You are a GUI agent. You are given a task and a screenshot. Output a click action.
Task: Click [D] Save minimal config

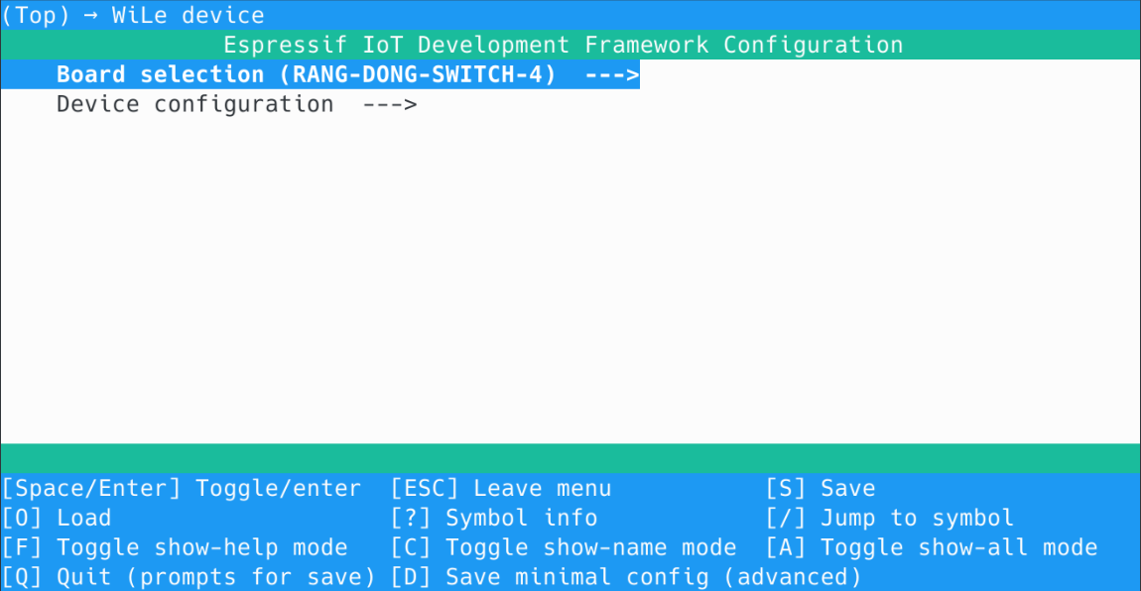(x=626, y=577)
